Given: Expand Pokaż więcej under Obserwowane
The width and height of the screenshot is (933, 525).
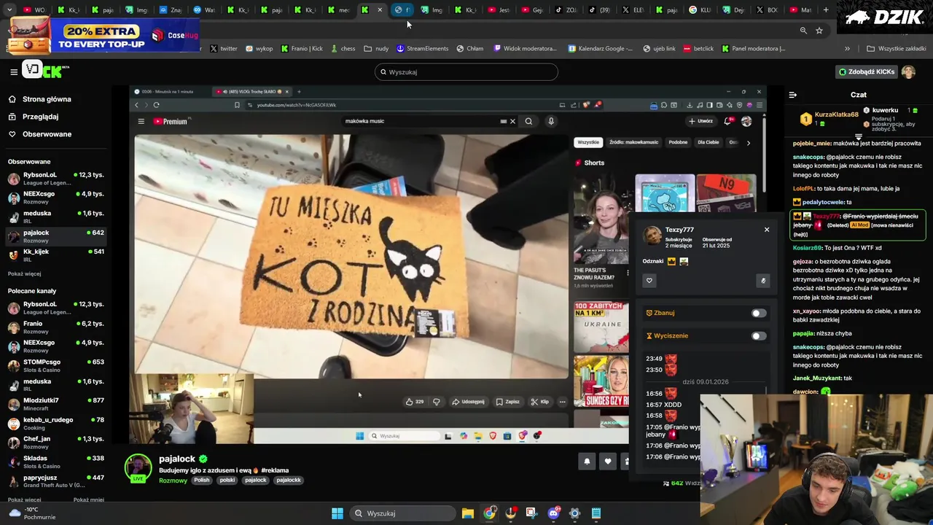Looking at the screenshot, I should (24, 273).
